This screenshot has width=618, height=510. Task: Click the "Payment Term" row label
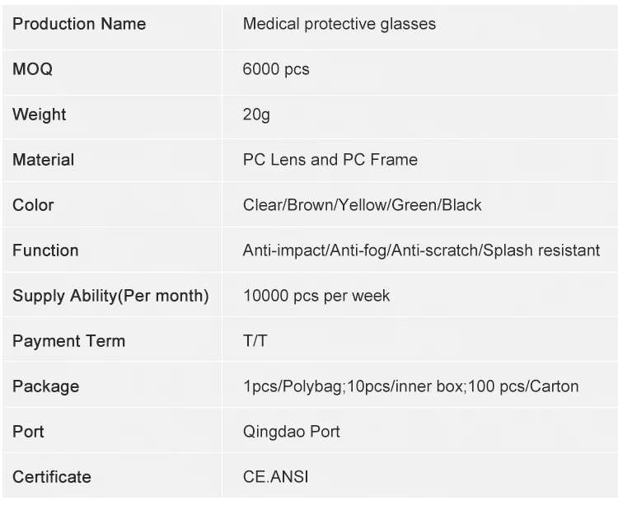[69, 341]
